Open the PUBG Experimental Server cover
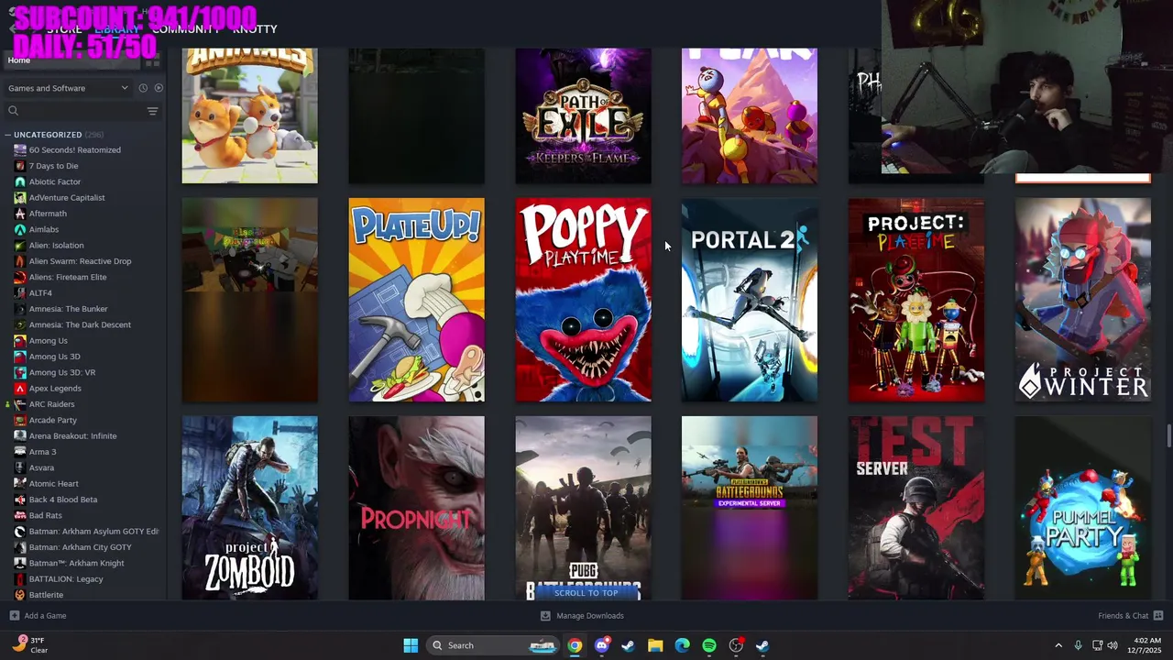Image resolution: width=1173 pixels, height=660 pixels. click(x=750, y=509)
